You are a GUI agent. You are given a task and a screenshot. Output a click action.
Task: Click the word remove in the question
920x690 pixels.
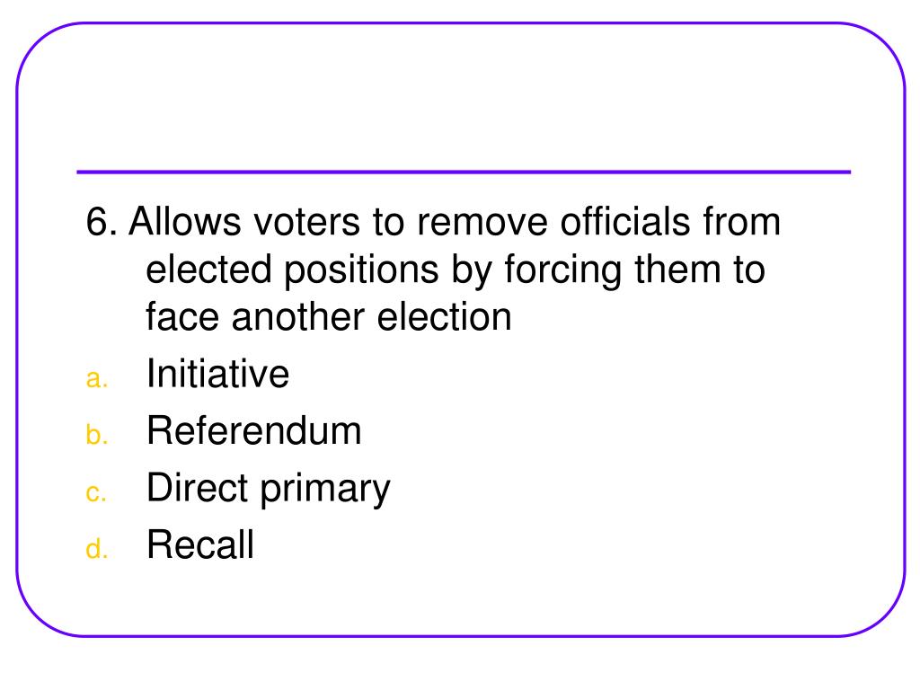pyautogui.click(x=482, y=223)
